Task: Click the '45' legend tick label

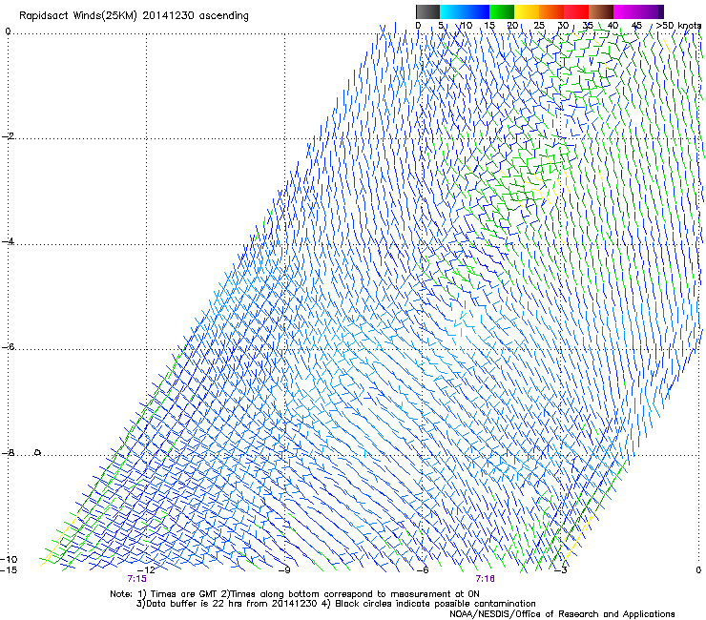Action: click(636, 26)
